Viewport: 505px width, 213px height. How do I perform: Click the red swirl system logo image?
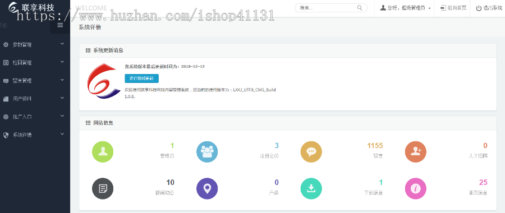(x=104, y=81)
